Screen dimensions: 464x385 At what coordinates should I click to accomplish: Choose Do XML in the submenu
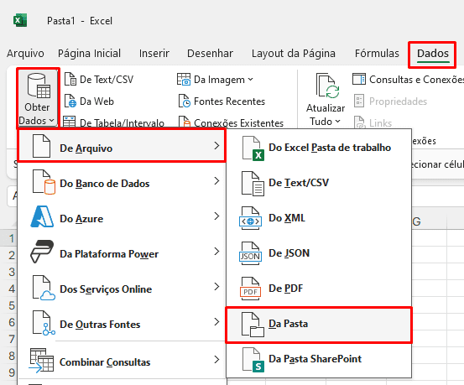click(x=319, y=218)
